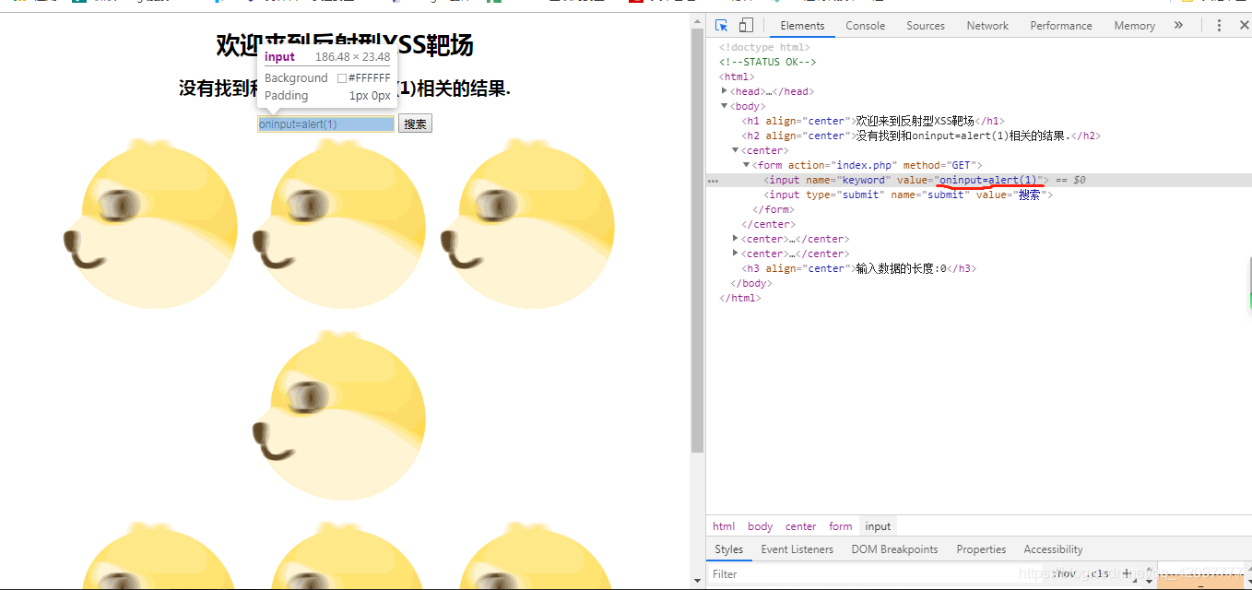Image resolution: width=1252 pixels, height=590 pixels.
Task: Click the top-middle dog image
Action: [337, 223]
